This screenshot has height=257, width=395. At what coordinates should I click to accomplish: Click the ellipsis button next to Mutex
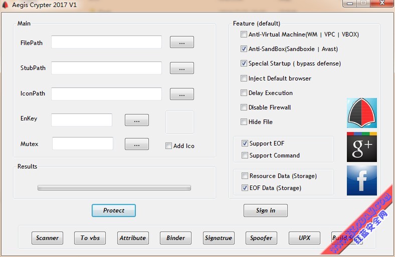pyautogui.click(x=137, y=144)
